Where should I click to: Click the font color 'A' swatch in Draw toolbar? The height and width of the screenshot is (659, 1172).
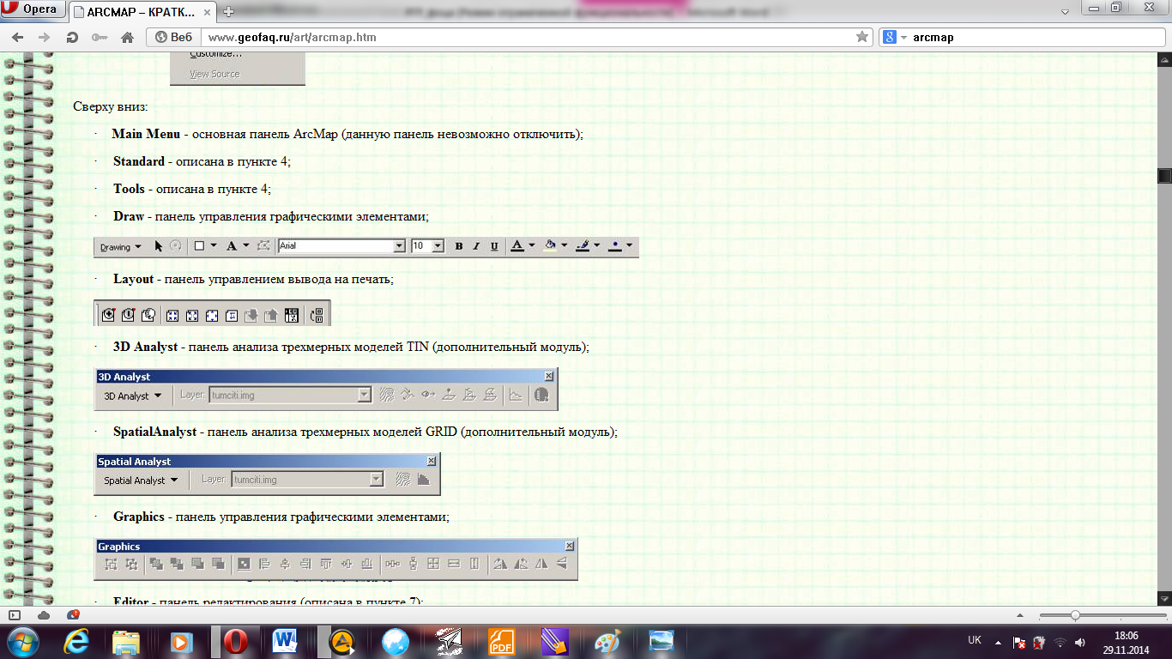pyautogui.click(x=517, y=246)
